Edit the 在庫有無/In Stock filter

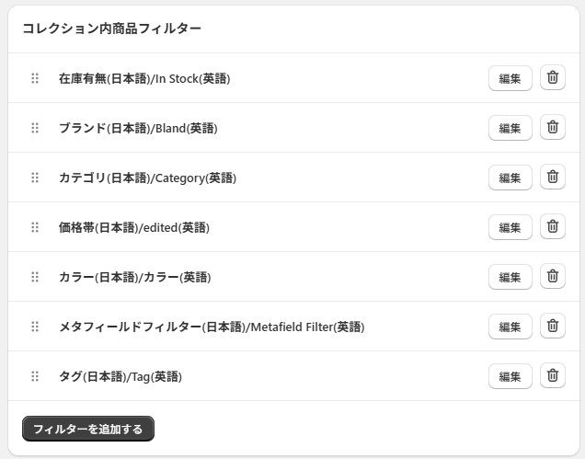[510, 78]
